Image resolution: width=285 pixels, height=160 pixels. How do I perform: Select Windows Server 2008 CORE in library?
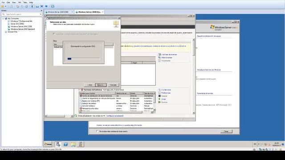pyautogui.click(x=21, y=27)
